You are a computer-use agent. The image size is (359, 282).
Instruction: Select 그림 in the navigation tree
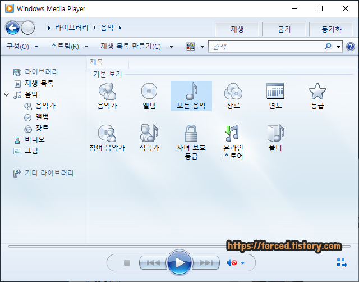pos(26,151)
